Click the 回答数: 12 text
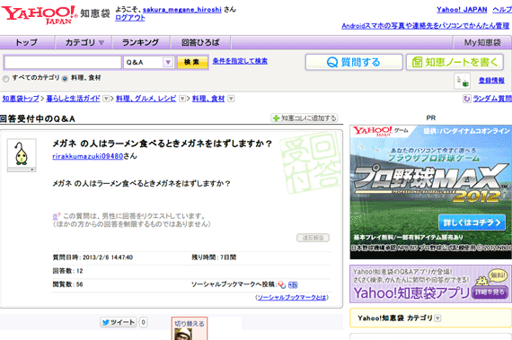 click(68, 271)
